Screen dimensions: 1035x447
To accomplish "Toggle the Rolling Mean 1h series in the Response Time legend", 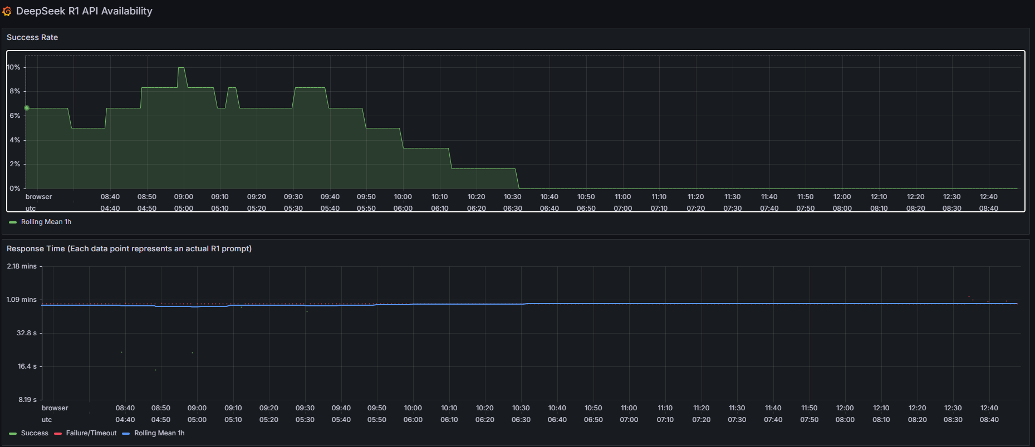I will pos(159,433).
